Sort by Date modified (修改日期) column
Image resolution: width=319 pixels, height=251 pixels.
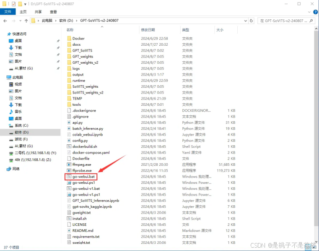(x=148, y=30)
